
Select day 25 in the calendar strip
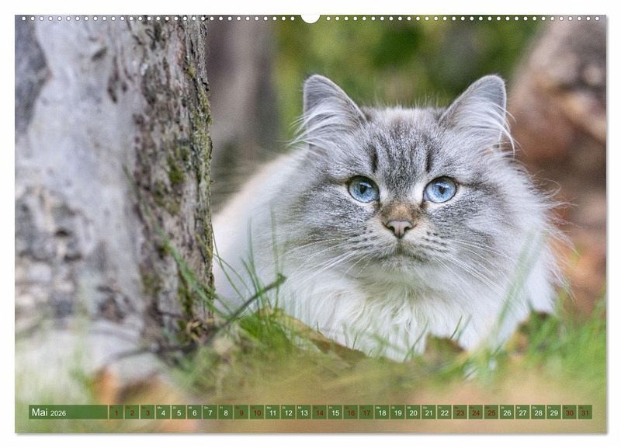click(491, 412)
